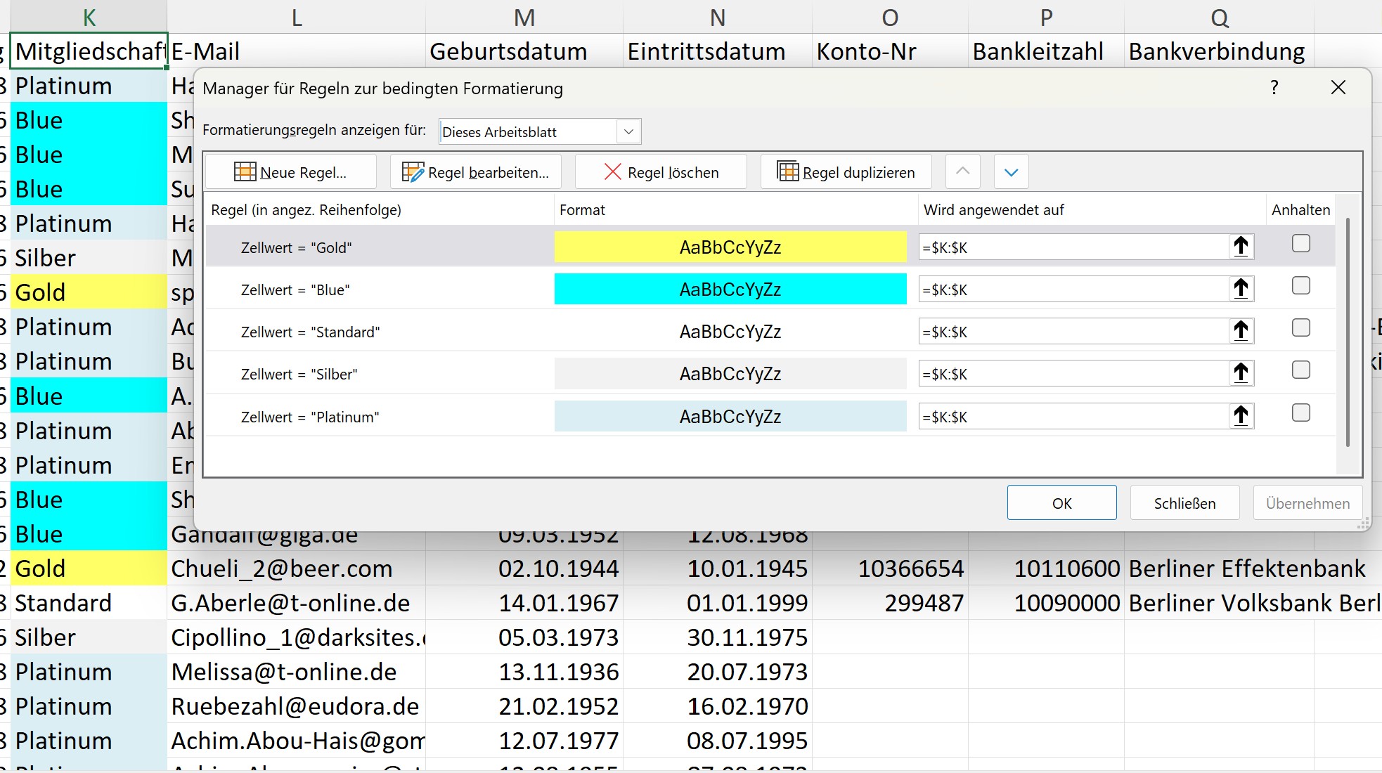Duplicate rule via Regel duplizieren
The image size is (1382, 773).
[846, 172]
